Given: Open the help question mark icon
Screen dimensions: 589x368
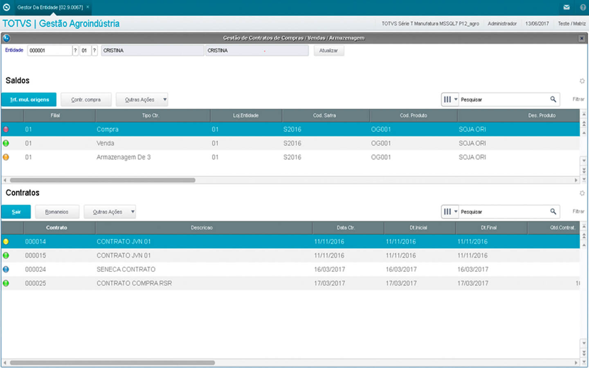Looking at the screenshot, I should [x=583, y=7].
